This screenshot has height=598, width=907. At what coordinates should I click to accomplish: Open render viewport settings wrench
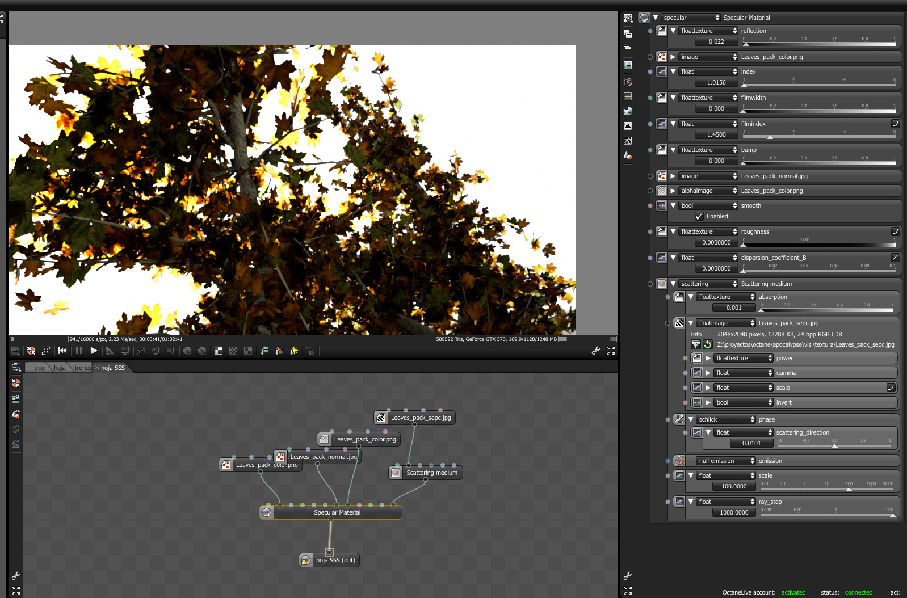(595, 351)
